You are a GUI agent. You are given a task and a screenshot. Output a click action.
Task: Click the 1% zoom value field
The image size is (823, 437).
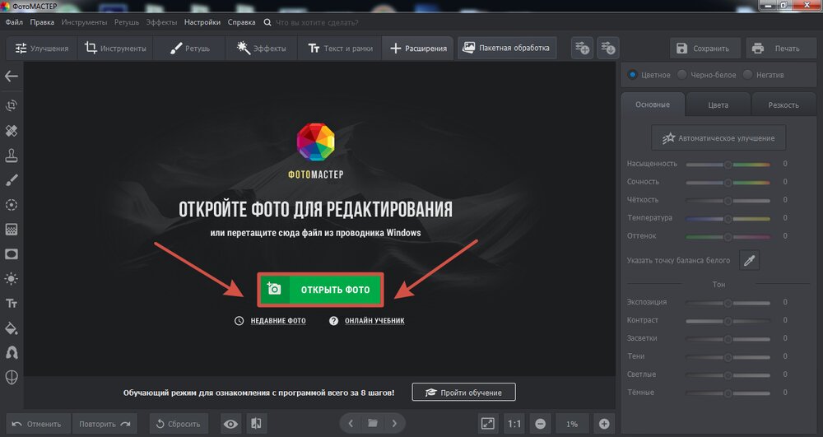coord(572,424)
